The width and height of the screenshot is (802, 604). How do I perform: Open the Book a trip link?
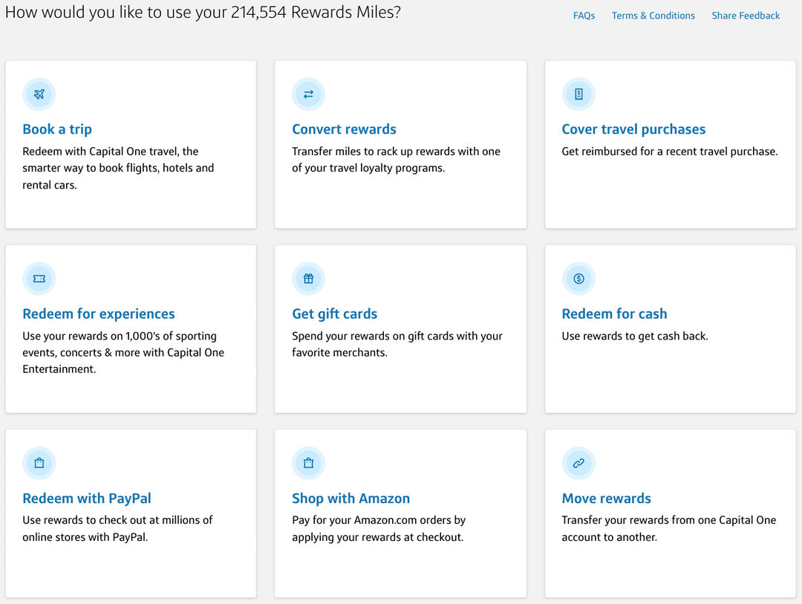click(57, 129)
